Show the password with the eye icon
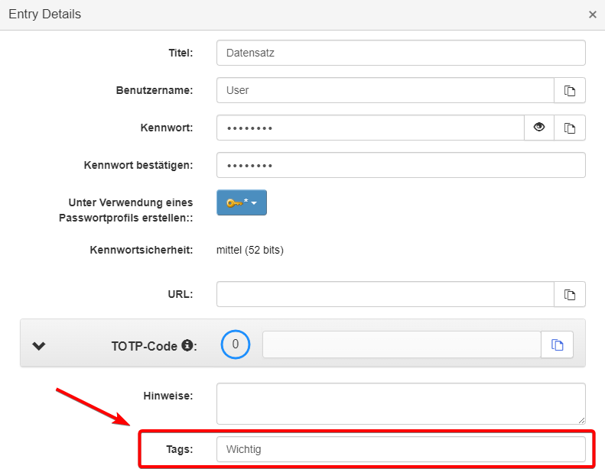This screenshot has height=469, width=605. coord(539,128)
